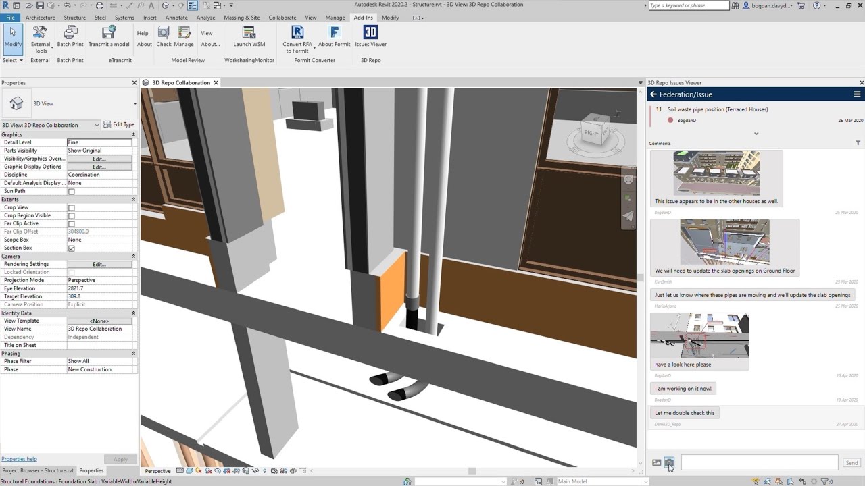Edit Graphic Display Options

(x=99, y=167)
